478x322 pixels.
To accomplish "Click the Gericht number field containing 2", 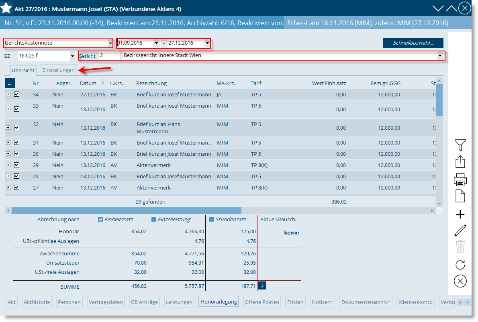I will [x=110, y=56].
